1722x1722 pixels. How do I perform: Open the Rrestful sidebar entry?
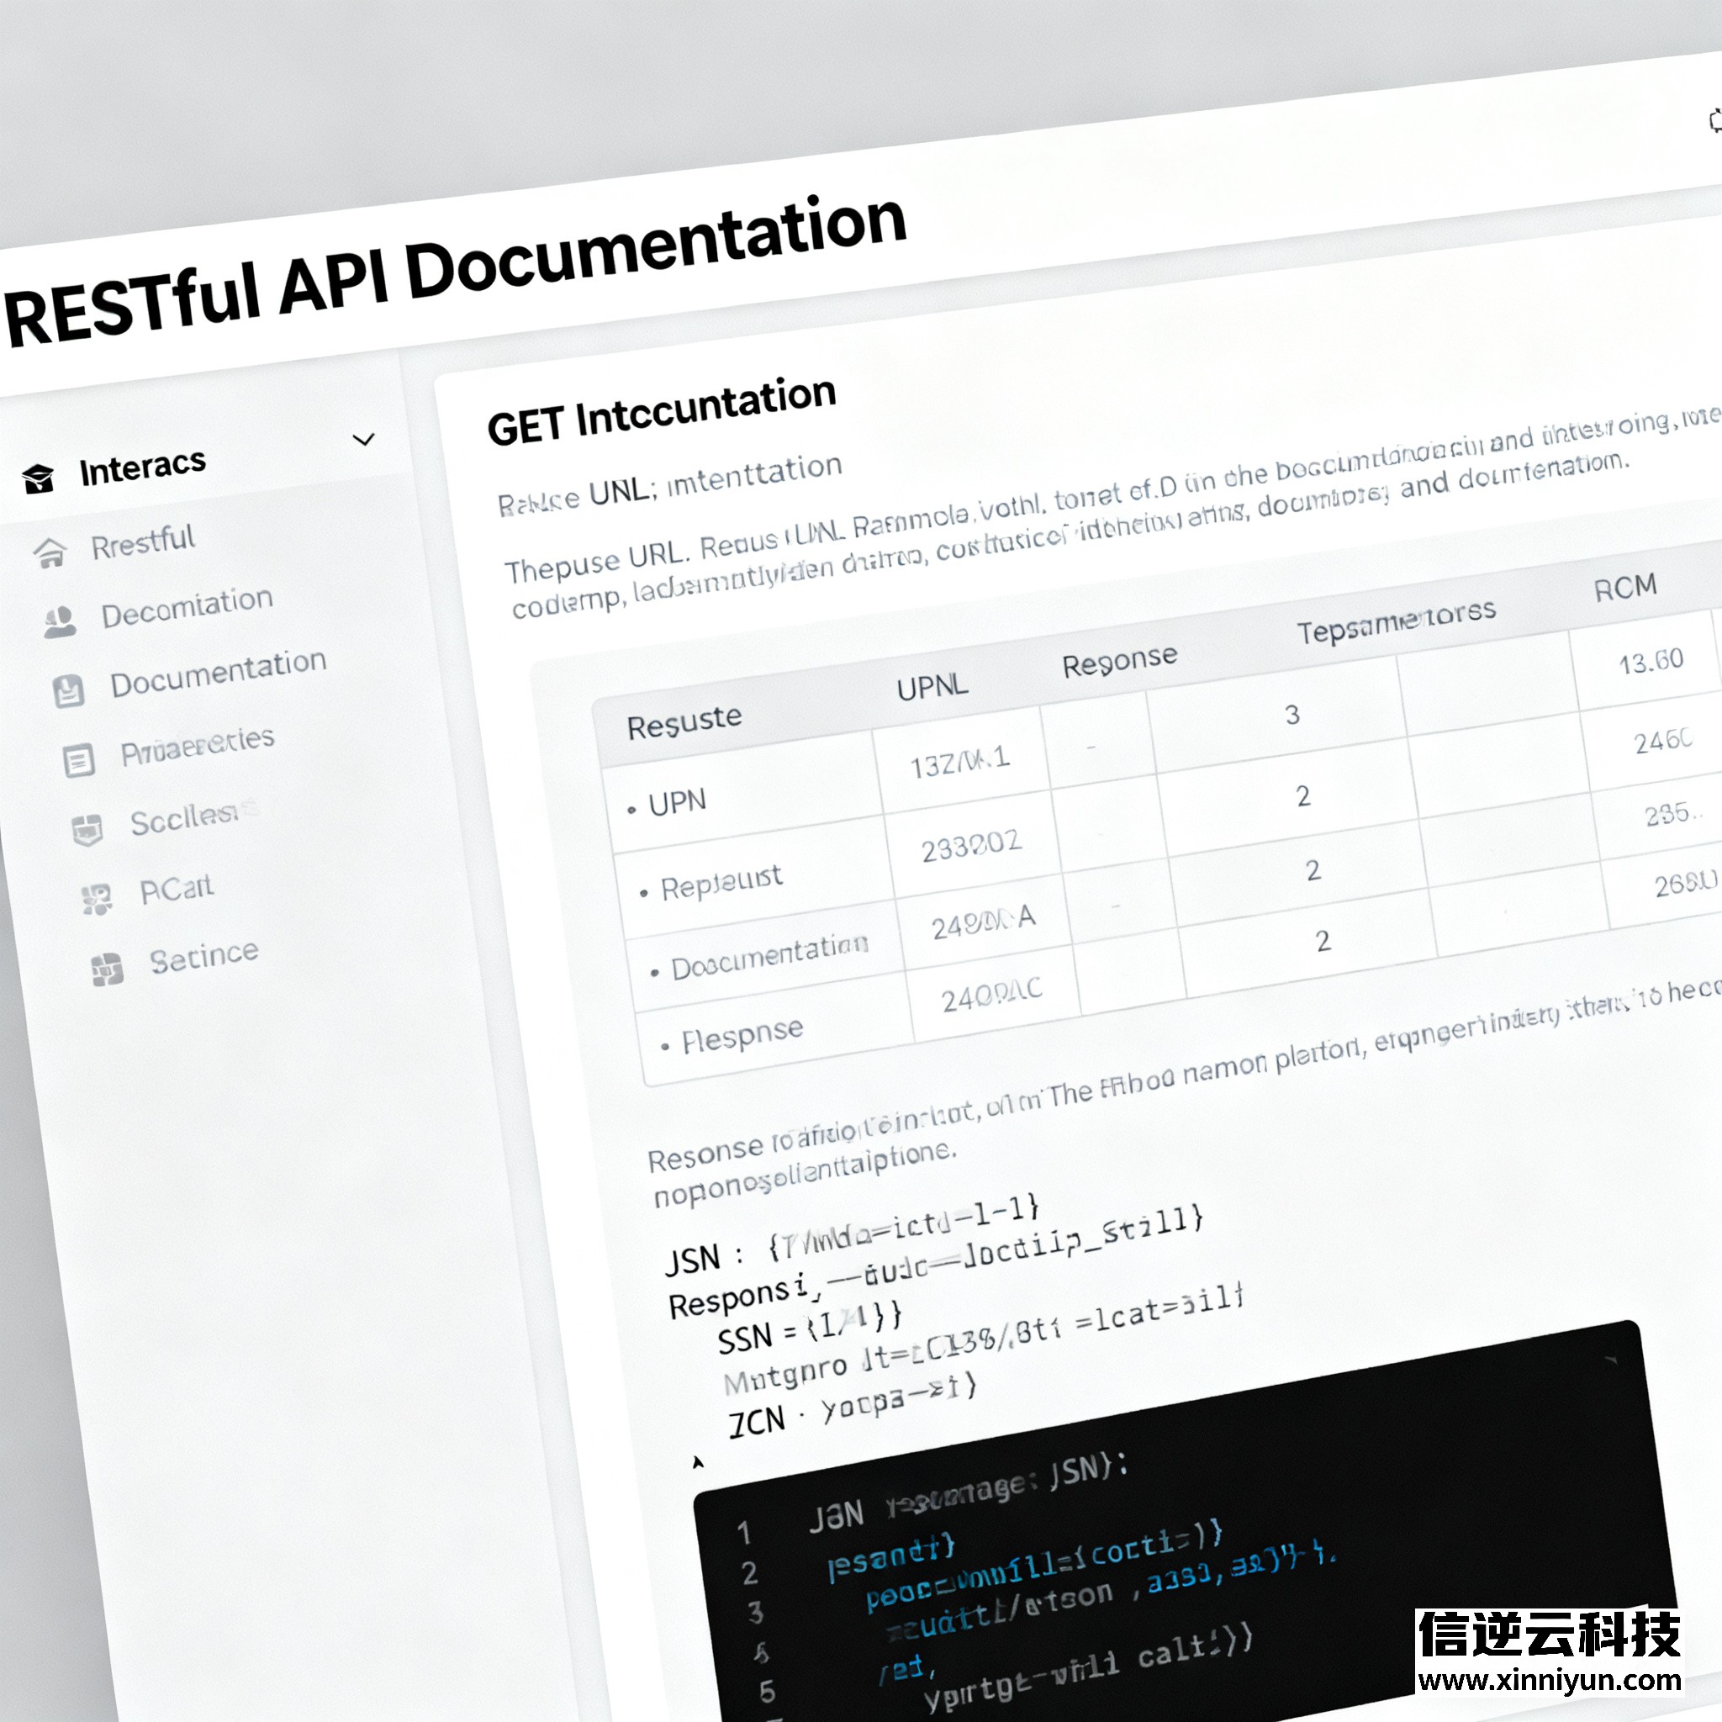pyautogui.click(x=143, y=543)
